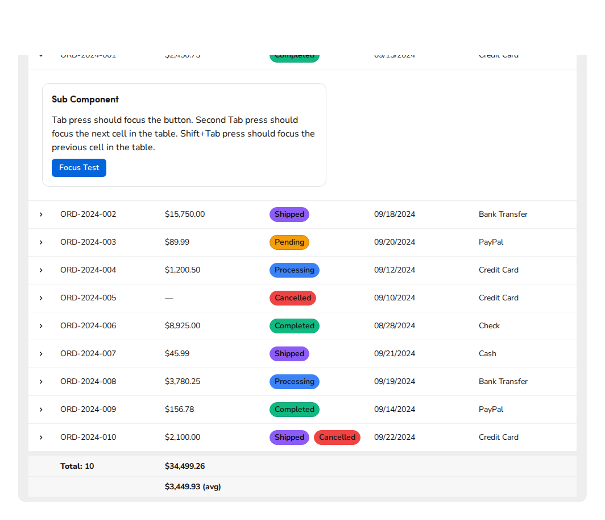This screenshot has width=605, height=520.
Task: Click the PayPal payment method for ORD-2024-009
Action: 491,409
